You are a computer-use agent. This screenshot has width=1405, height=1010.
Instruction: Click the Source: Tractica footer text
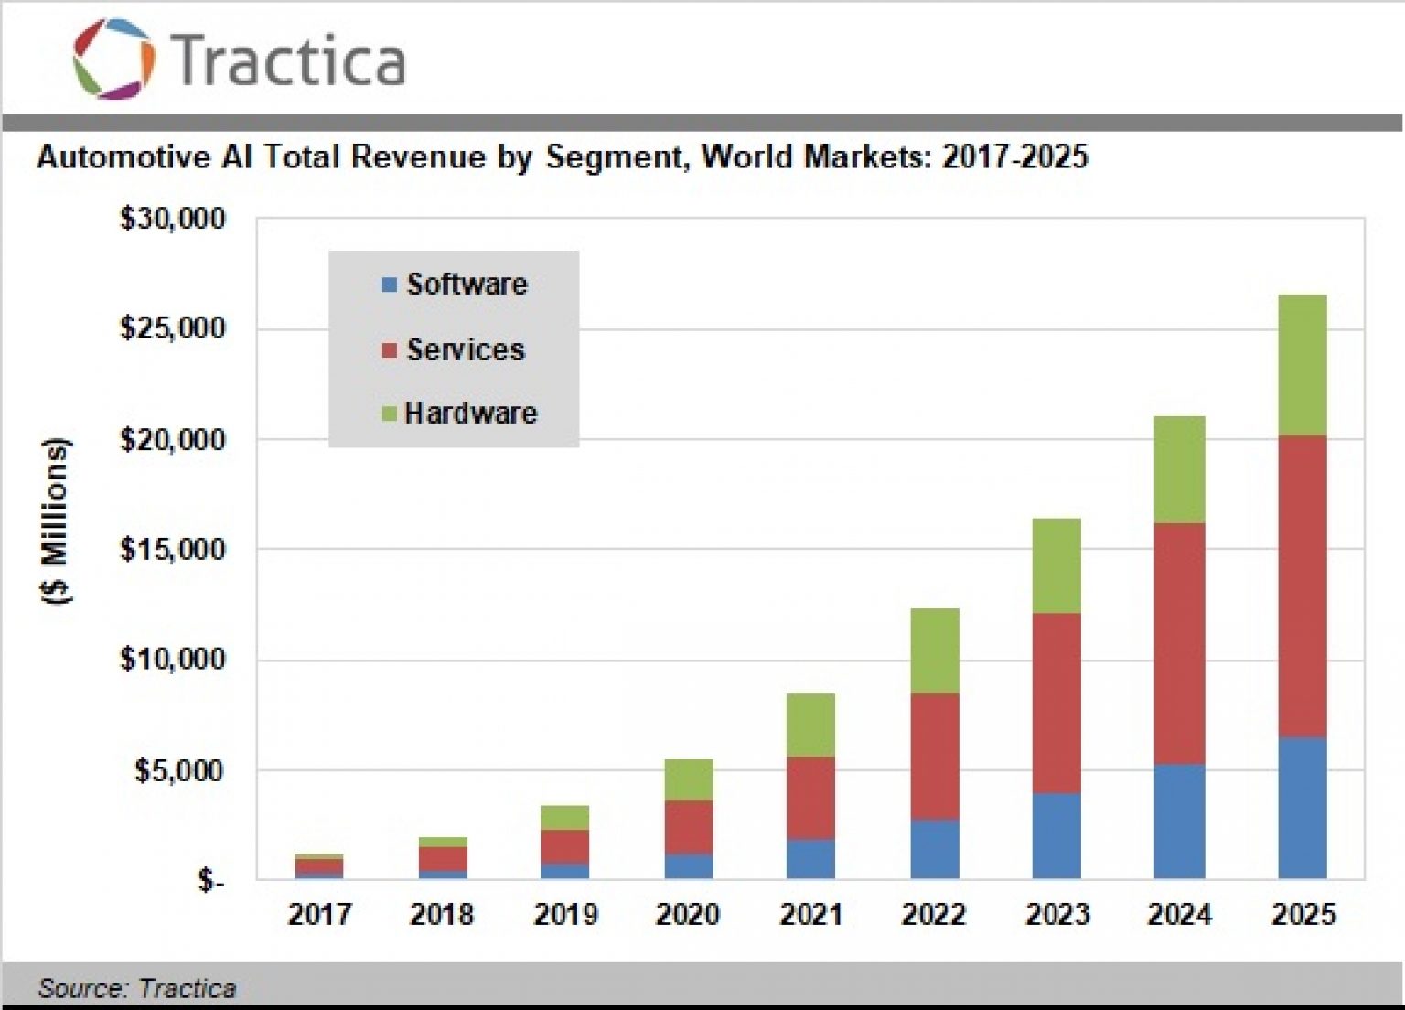point(137,988)
